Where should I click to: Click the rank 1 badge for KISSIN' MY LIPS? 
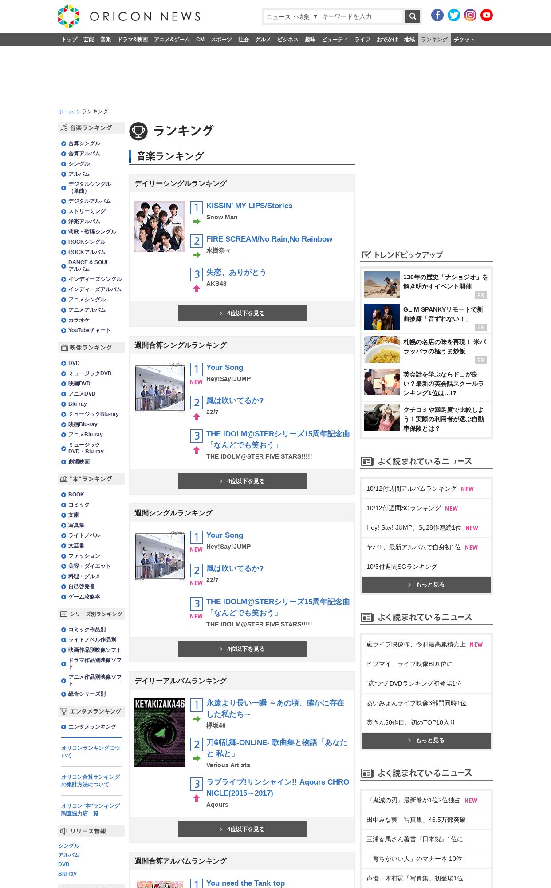197,208
